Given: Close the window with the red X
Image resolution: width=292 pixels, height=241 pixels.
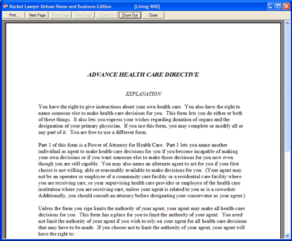Looking at the screenshot, I should click(286, 6).
